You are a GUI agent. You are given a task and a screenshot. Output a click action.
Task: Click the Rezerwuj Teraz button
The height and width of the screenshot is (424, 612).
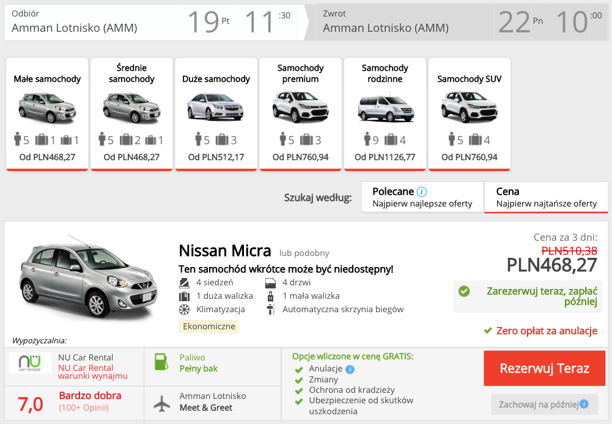(x=545, y=368)
